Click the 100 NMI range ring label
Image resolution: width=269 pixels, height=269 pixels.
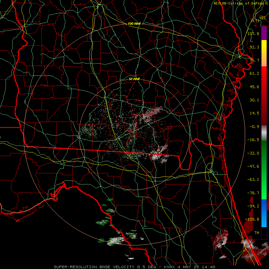pos(134,24)
